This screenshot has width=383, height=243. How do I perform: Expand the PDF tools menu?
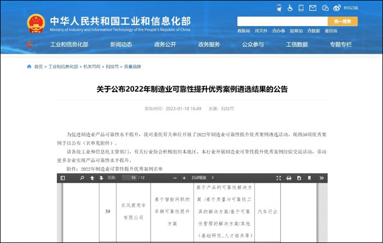(322, 178)
